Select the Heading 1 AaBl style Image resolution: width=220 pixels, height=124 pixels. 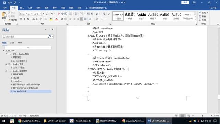click(x=130, y=16)
